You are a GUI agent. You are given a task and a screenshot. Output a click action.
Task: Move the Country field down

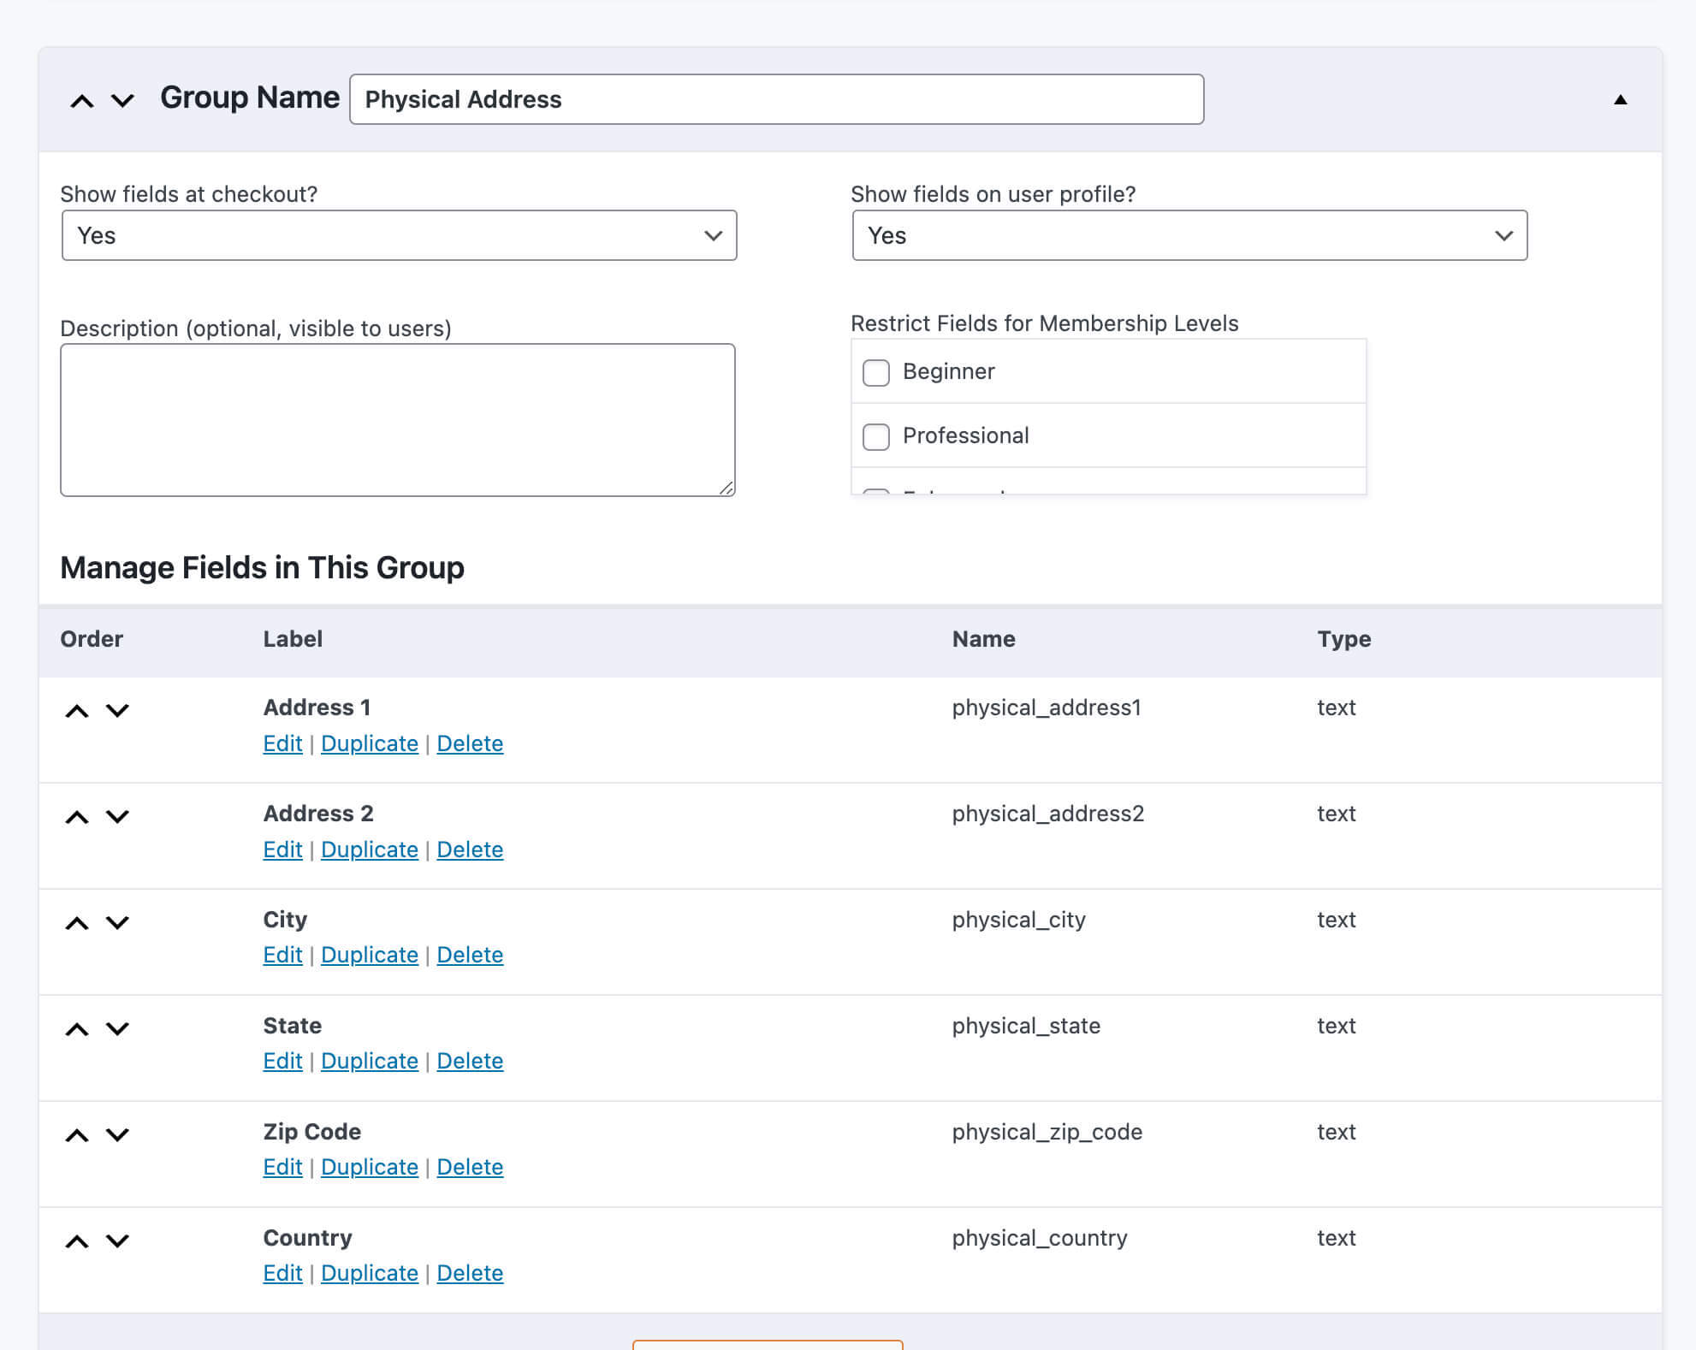click(119, 1242)
